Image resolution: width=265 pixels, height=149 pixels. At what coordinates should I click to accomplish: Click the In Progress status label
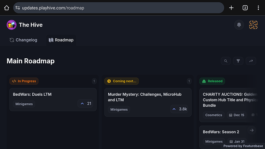(24, 81)
